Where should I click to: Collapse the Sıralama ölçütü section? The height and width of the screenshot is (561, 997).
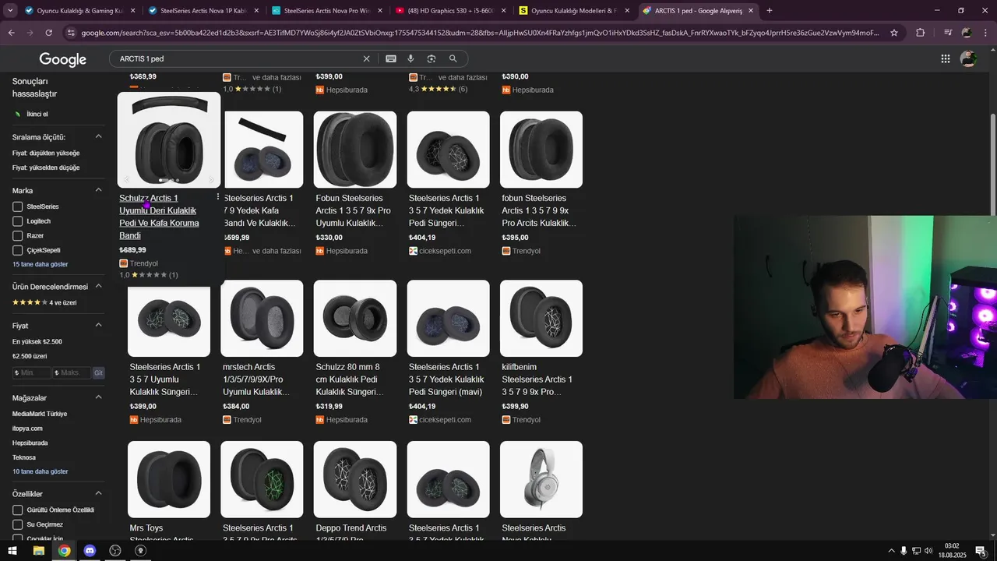99,137
